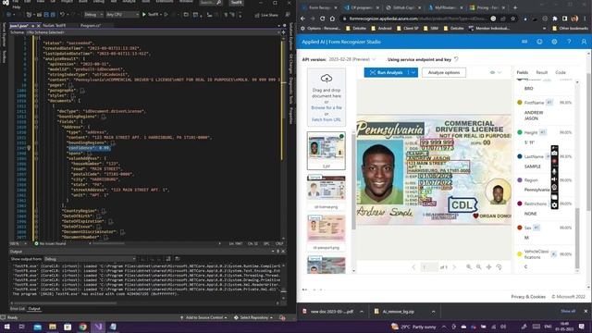Open the Form Recognizer help question mark

click(x=569, y=42)
